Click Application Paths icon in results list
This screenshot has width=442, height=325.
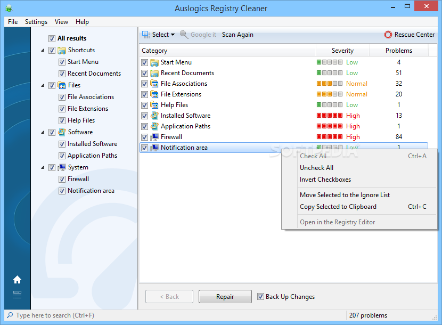(x=154, y=126)
